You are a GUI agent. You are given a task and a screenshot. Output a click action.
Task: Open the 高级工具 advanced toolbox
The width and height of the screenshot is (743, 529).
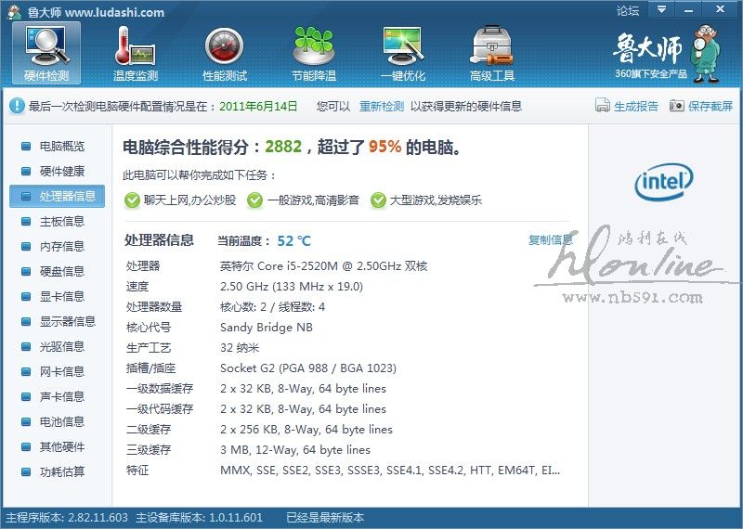coord(492,54)
